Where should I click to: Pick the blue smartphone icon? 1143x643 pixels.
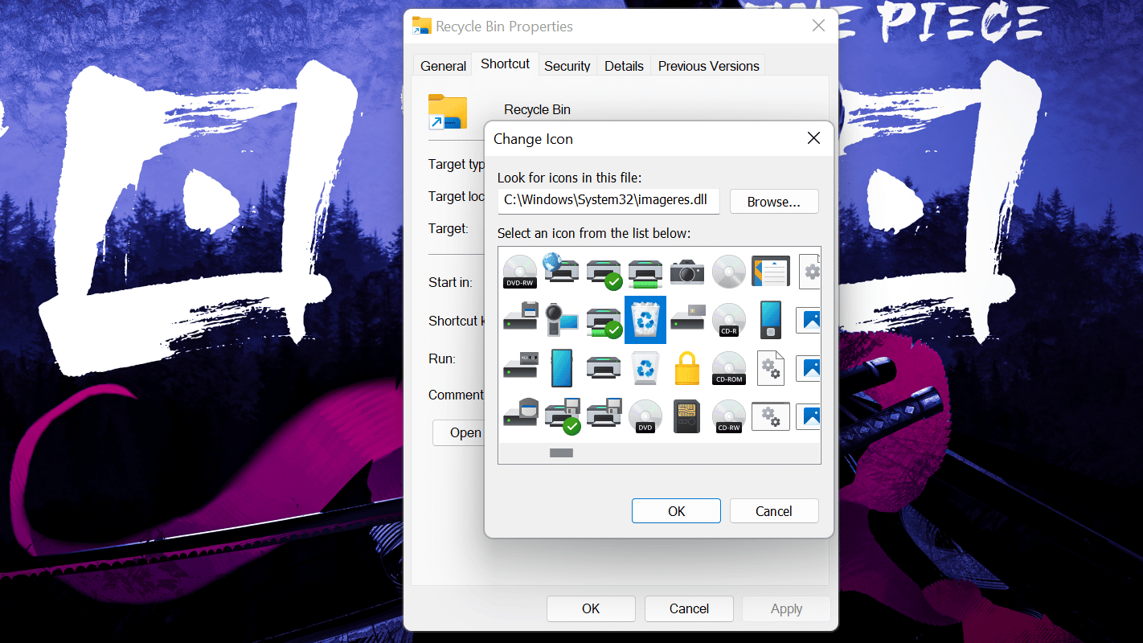(561, 367)
